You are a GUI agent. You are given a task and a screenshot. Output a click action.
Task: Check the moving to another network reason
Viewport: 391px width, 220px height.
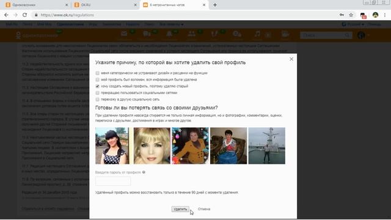click(x=97, y=100)
